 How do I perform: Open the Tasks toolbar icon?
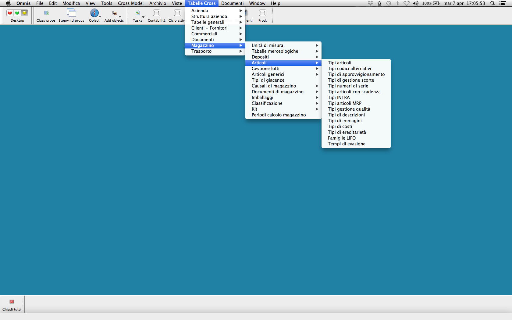pos(137,13)
